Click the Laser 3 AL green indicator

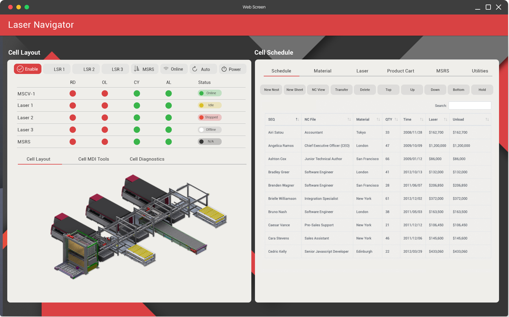169,130
